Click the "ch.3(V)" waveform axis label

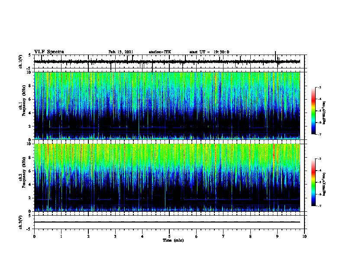pyautogui.click(x=21, y=222)
